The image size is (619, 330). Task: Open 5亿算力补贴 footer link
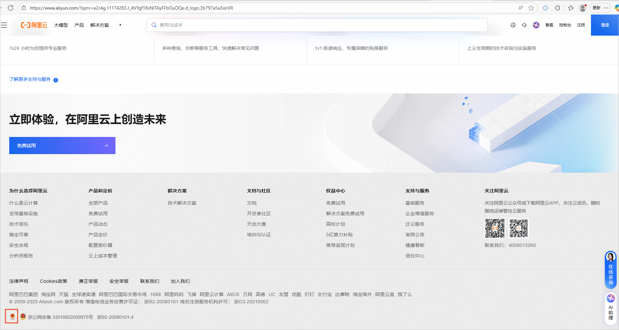tap(340, 235)
